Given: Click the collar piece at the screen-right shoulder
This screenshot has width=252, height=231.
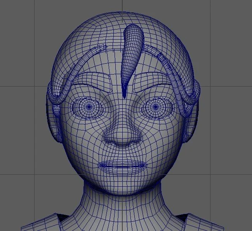Looking at the screenshot, I should point(201,223).
